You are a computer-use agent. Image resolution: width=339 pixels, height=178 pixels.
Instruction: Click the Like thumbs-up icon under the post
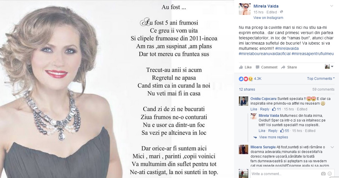(x=241, y=67)
